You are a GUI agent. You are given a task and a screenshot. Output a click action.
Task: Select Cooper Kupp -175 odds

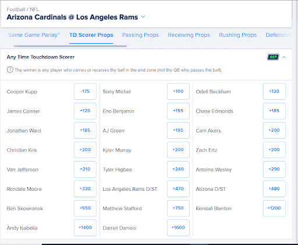(x=85, y=92)
